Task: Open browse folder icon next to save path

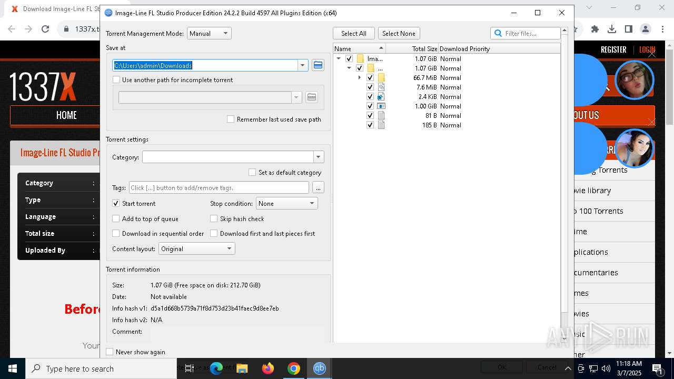Action: point(318,65)
